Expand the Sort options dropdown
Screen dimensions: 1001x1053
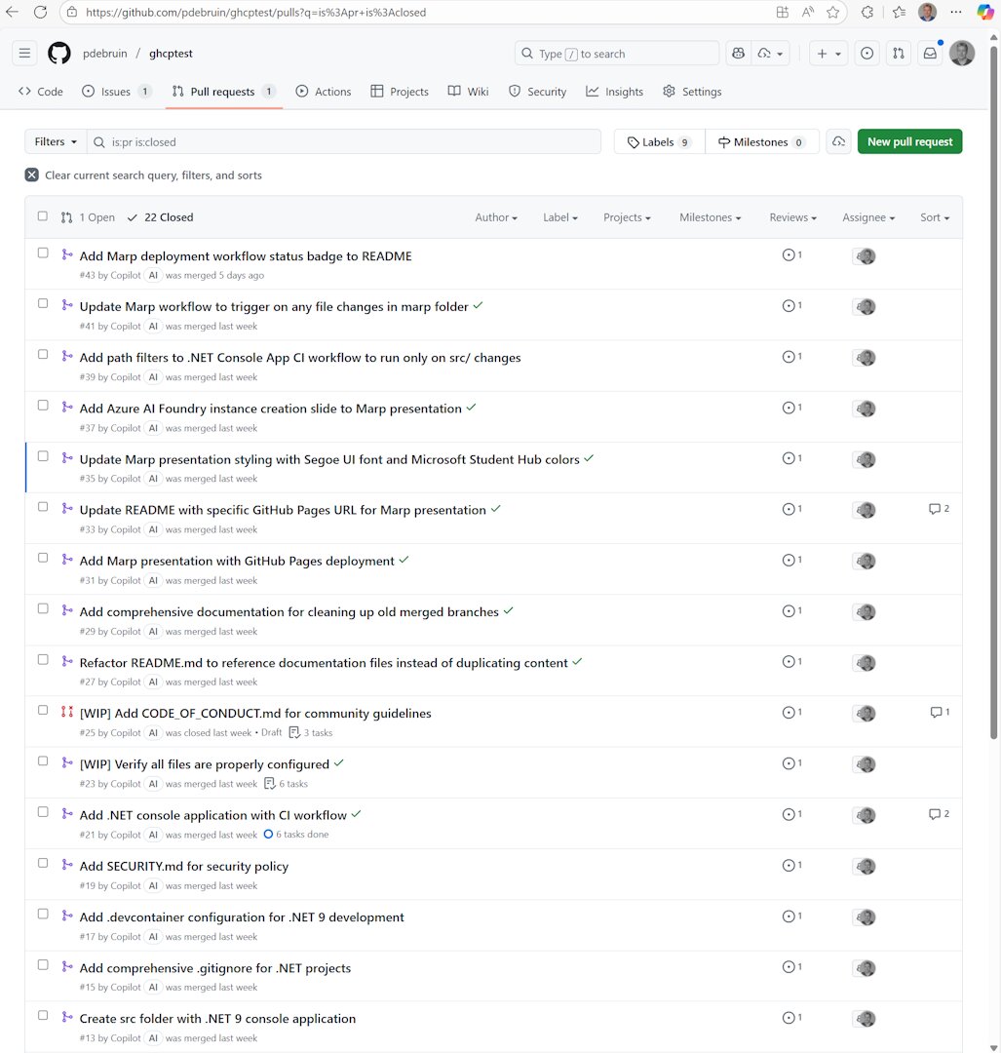[934, 217]
